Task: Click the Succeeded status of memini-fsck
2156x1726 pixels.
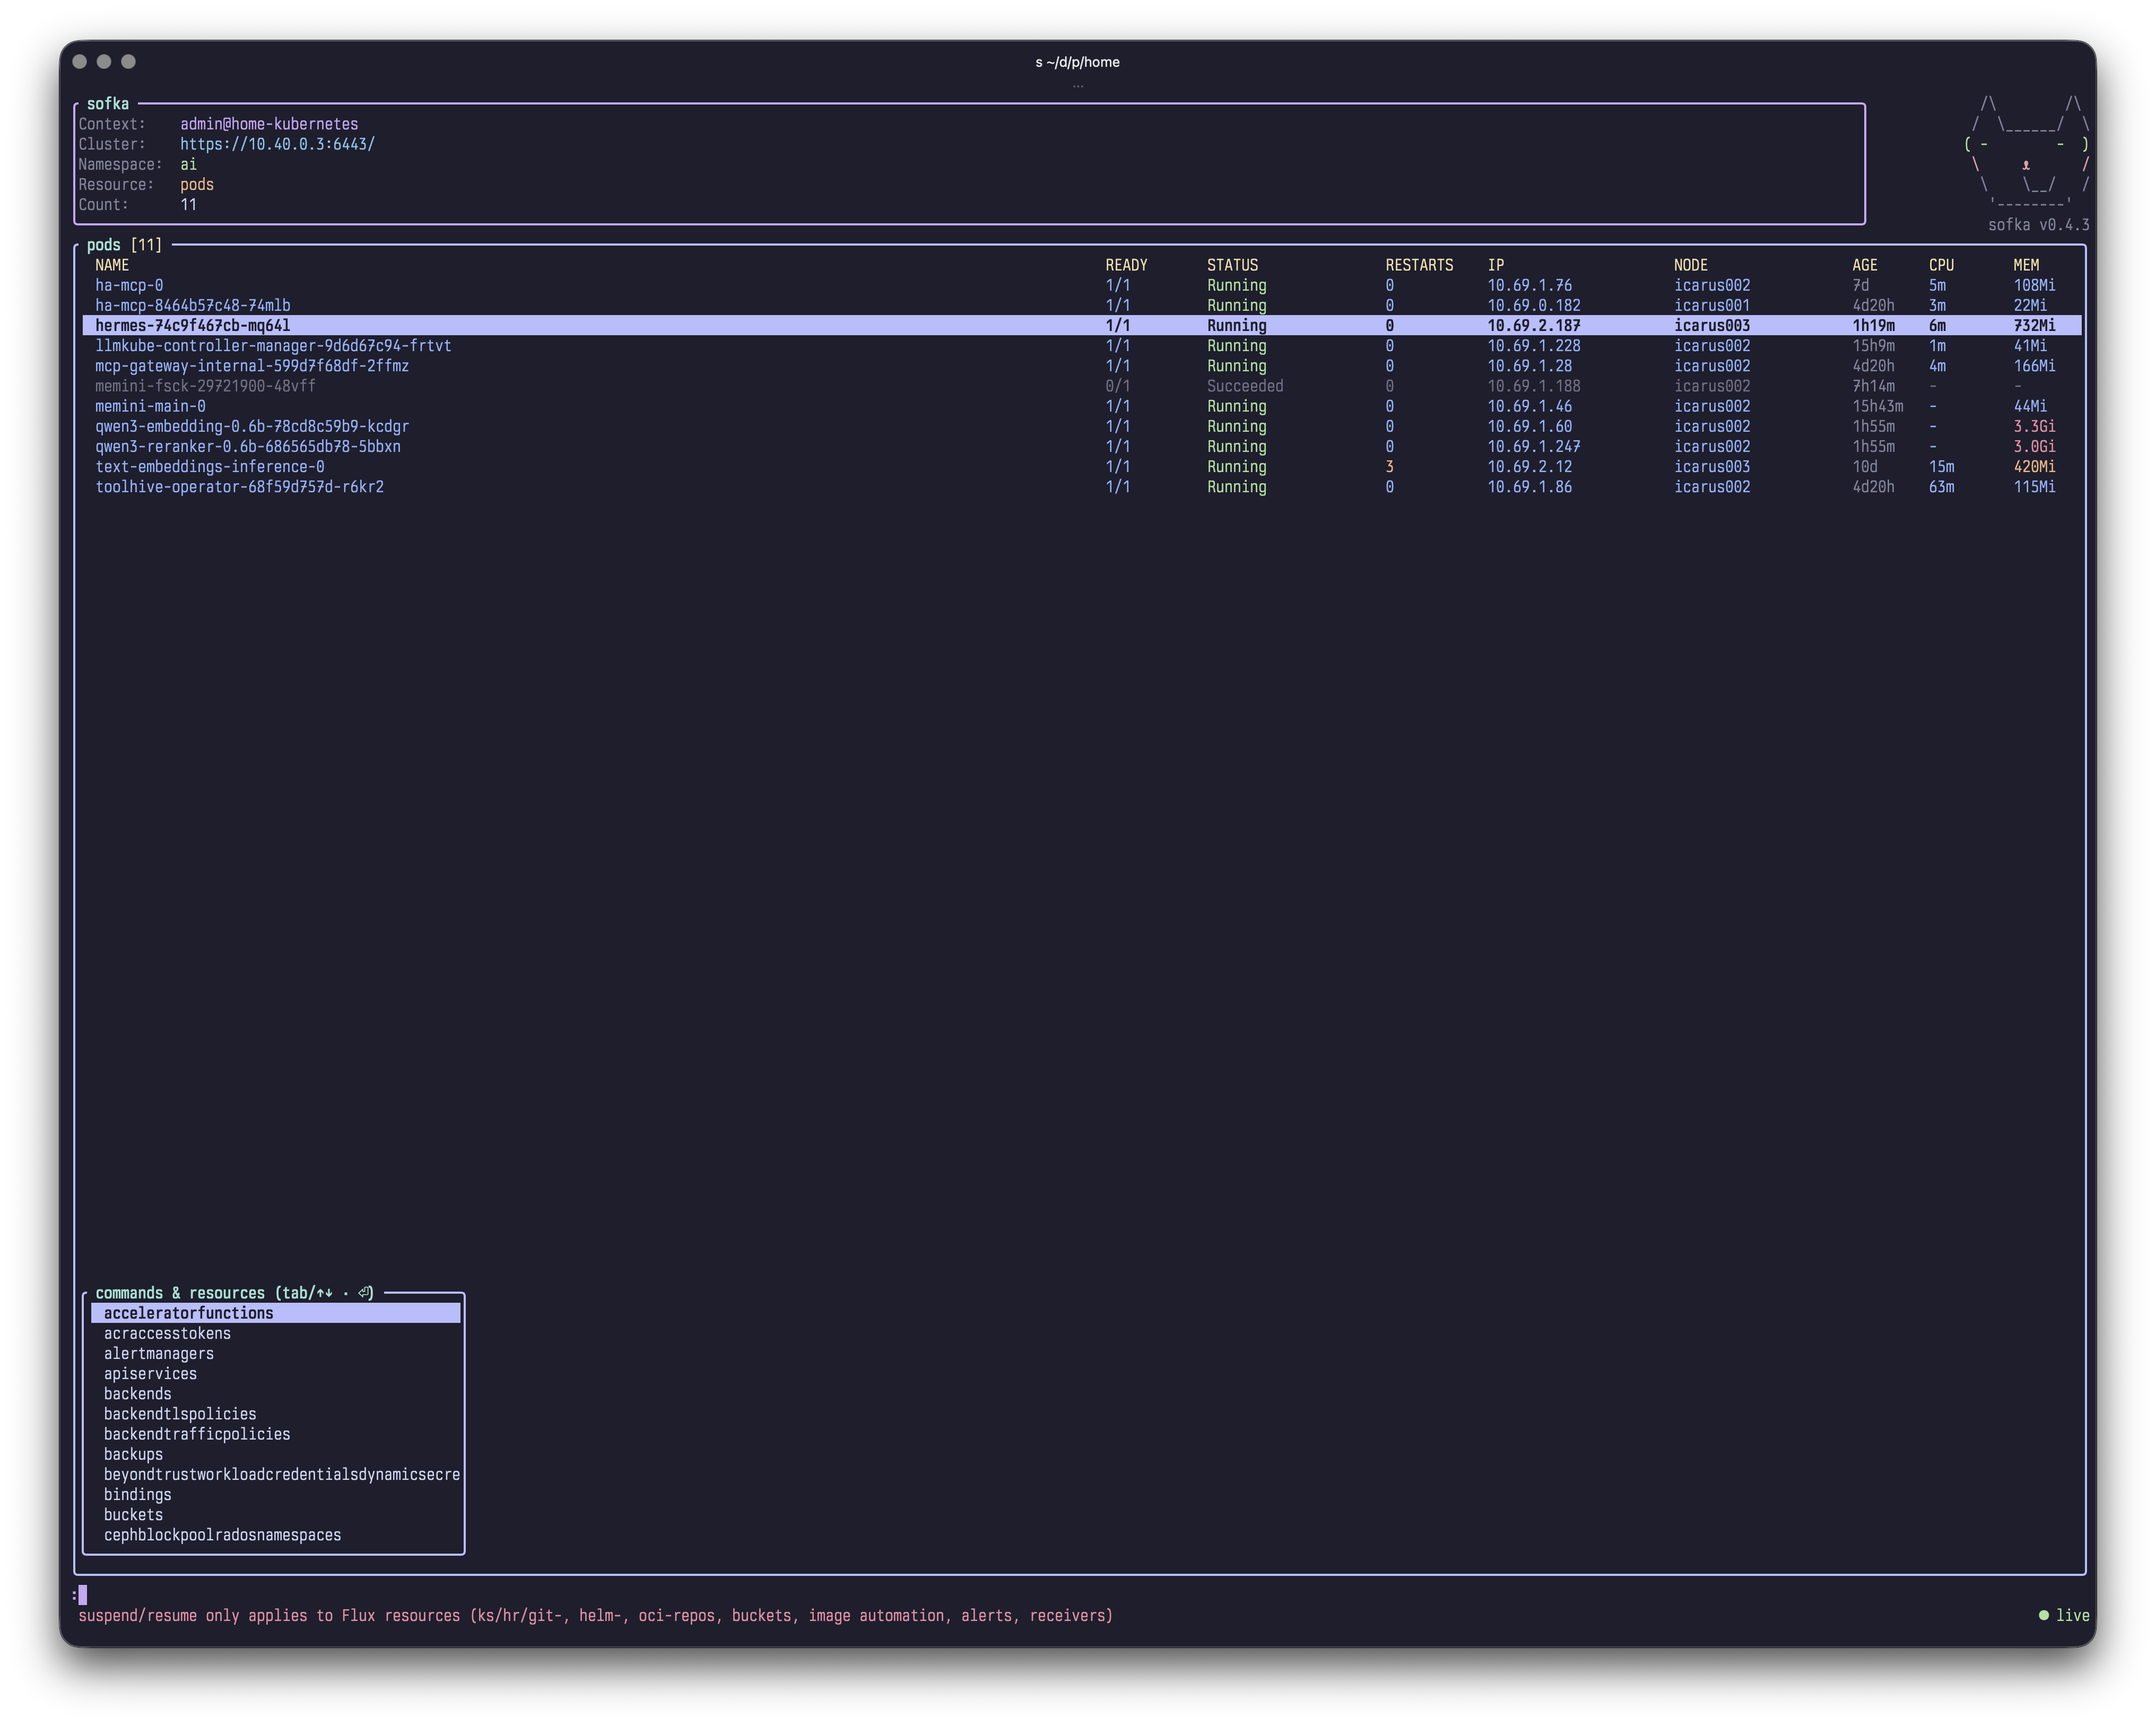Action: pyautogui.click(x=1245, y=386)
